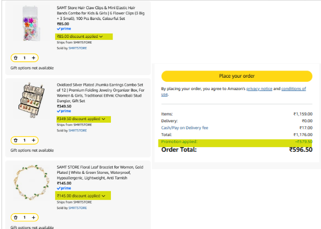321x229 pixels.
Task: Increase quantity of hair claw clips with plus
Action: pyautogui.click(x=34, y=58)
